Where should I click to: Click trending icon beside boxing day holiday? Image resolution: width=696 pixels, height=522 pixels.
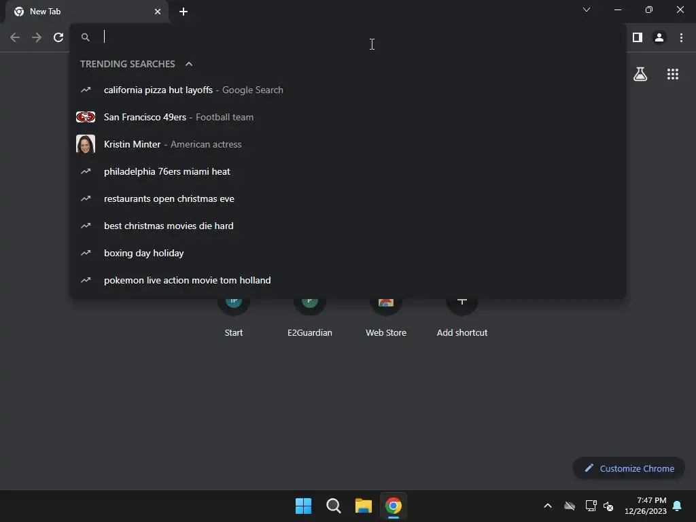click(86, 253)
